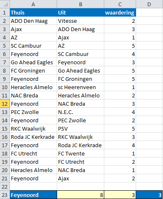This screenshot has width=163, height=199.
Task: Select column A header
Action: click(33, 4)
